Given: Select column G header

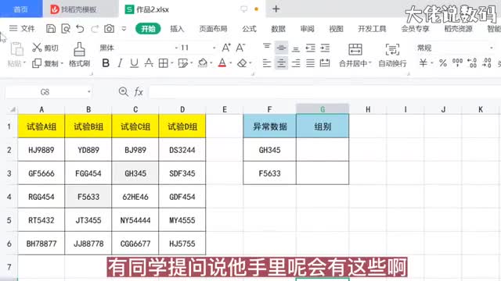Looking at the screenshot, I should tap(323, 109).
